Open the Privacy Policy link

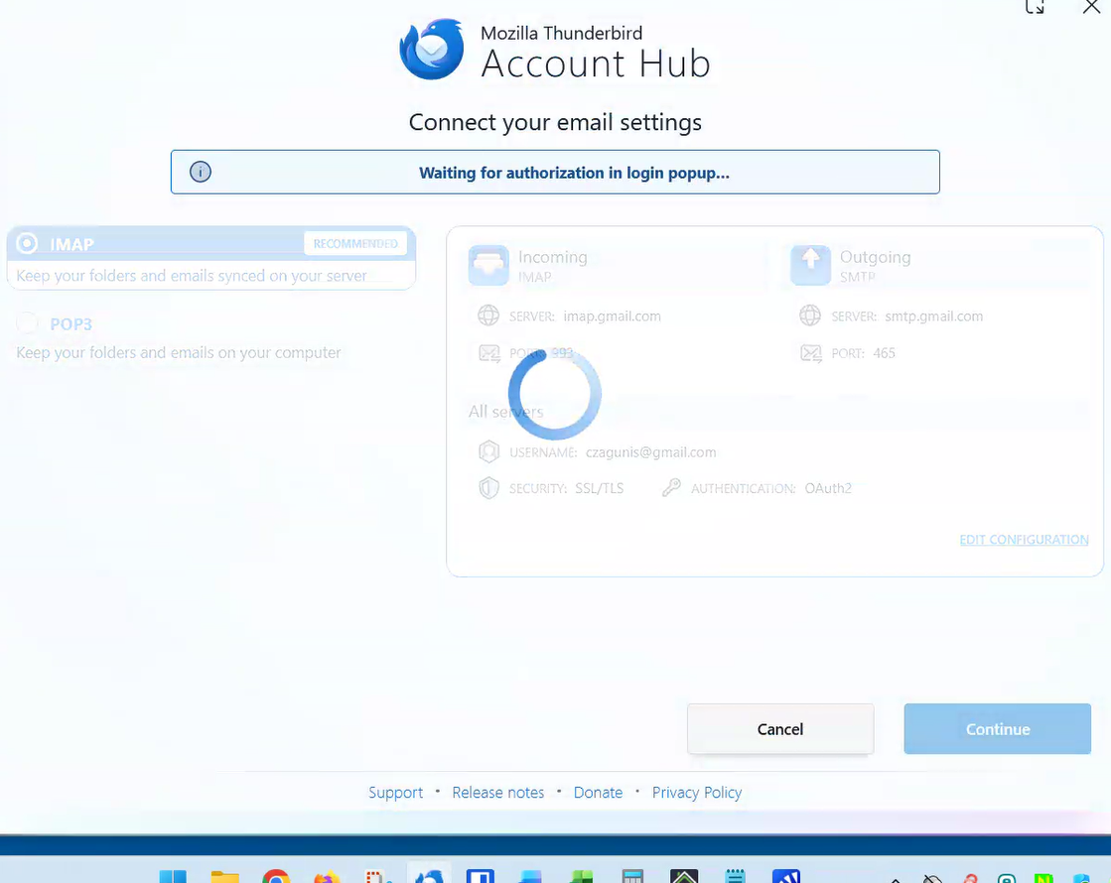(x=697, y=793)
